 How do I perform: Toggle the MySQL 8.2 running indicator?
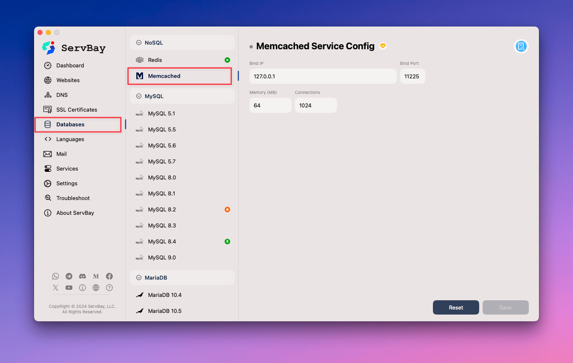point(227,209)
